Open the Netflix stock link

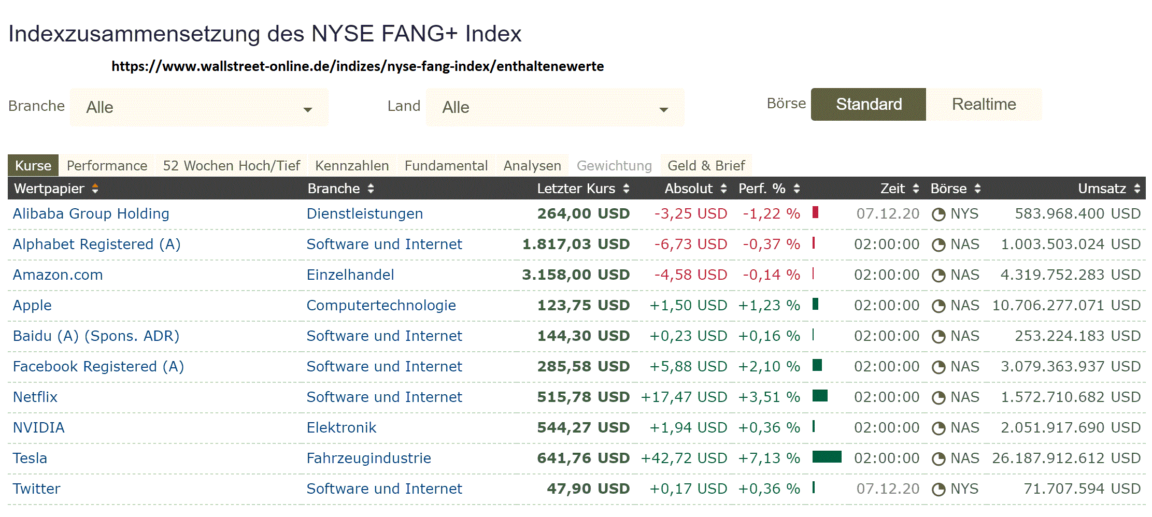click(35, 397)
